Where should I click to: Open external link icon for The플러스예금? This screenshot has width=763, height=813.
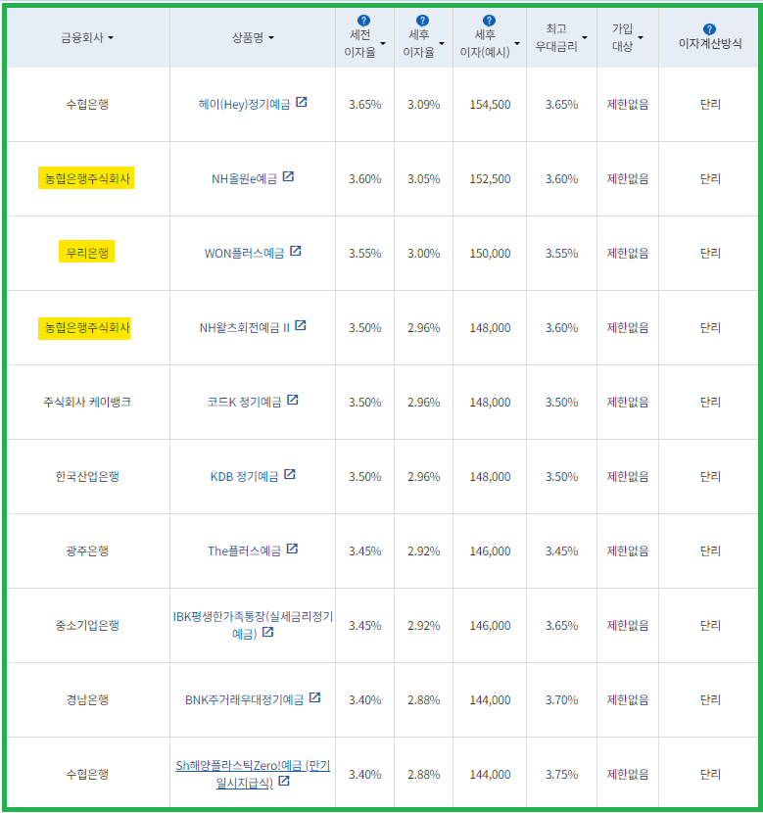coord(292,549)
